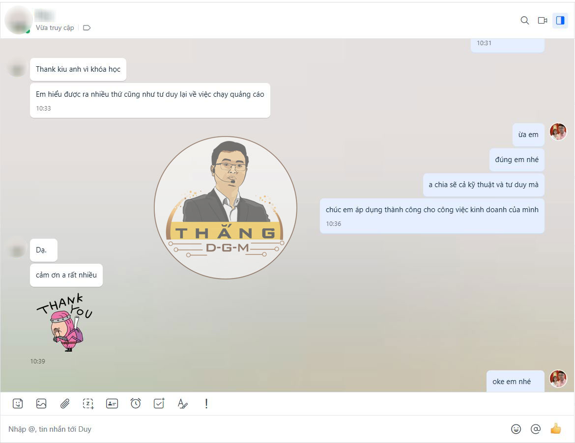
Task: Click message 'đúng em nhé'
Action: tap(517, 160)
